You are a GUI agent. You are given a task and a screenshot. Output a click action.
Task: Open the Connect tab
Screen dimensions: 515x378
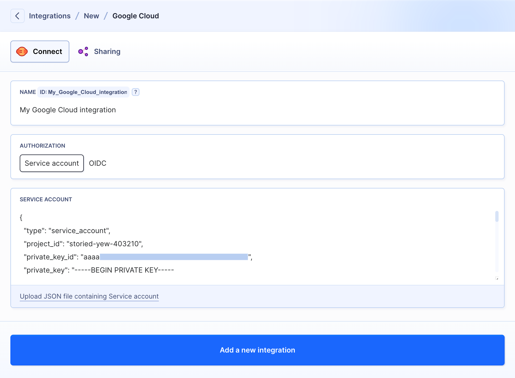coord(40,51)
